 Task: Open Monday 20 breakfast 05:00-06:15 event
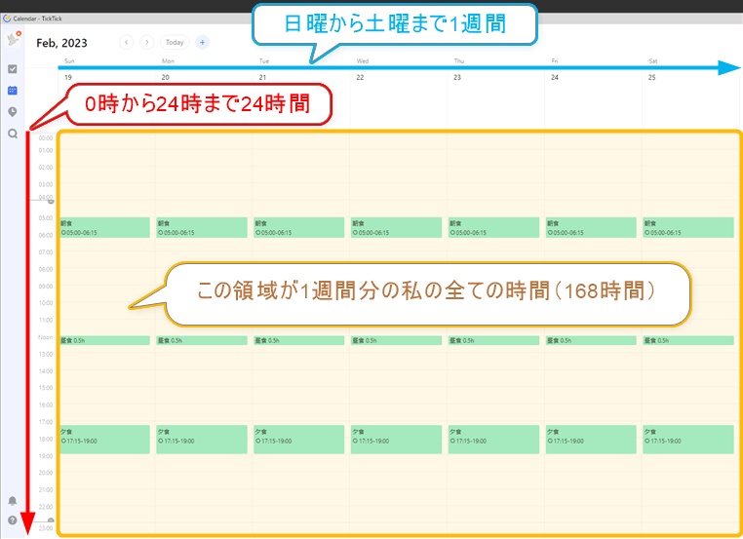202,228
